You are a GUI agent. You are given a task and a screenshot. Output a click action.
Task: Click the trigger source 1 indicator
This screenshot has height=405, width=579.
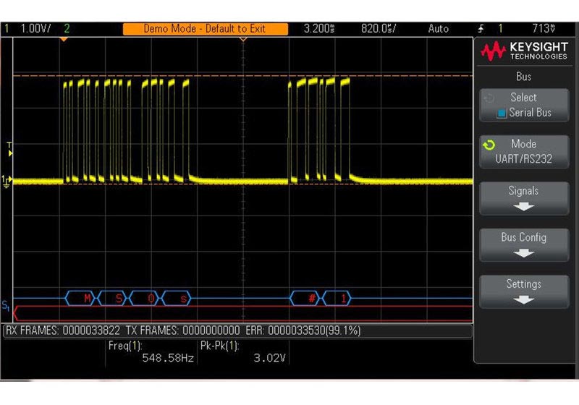(x=500, y=28)
